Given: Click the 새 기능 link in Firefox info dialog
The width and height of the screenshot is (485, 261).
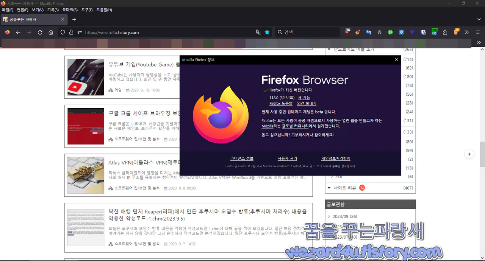Looking at the screenshot, I should (x=303, y=97).
